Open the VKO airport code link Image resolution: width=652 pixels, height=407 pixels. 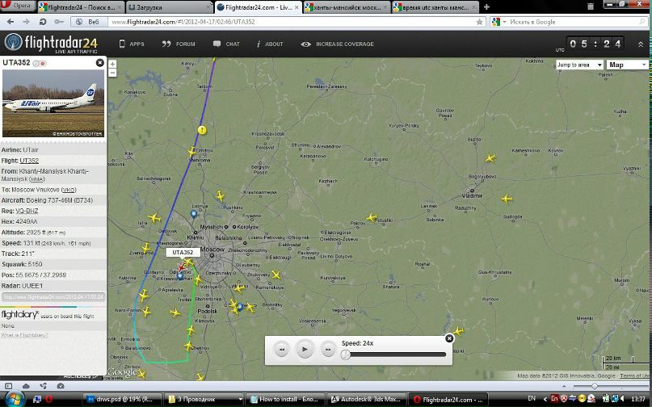[69, 190]
